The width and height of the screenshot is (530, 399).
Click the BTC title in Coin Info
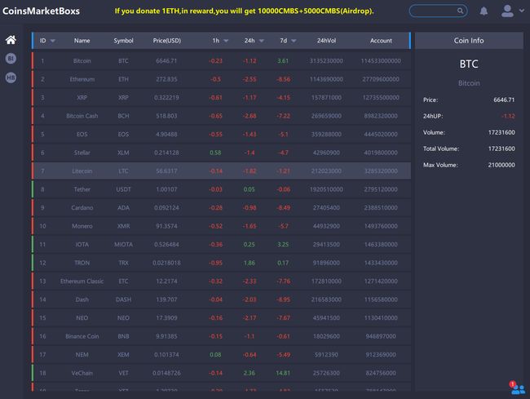tap(469, 64)
